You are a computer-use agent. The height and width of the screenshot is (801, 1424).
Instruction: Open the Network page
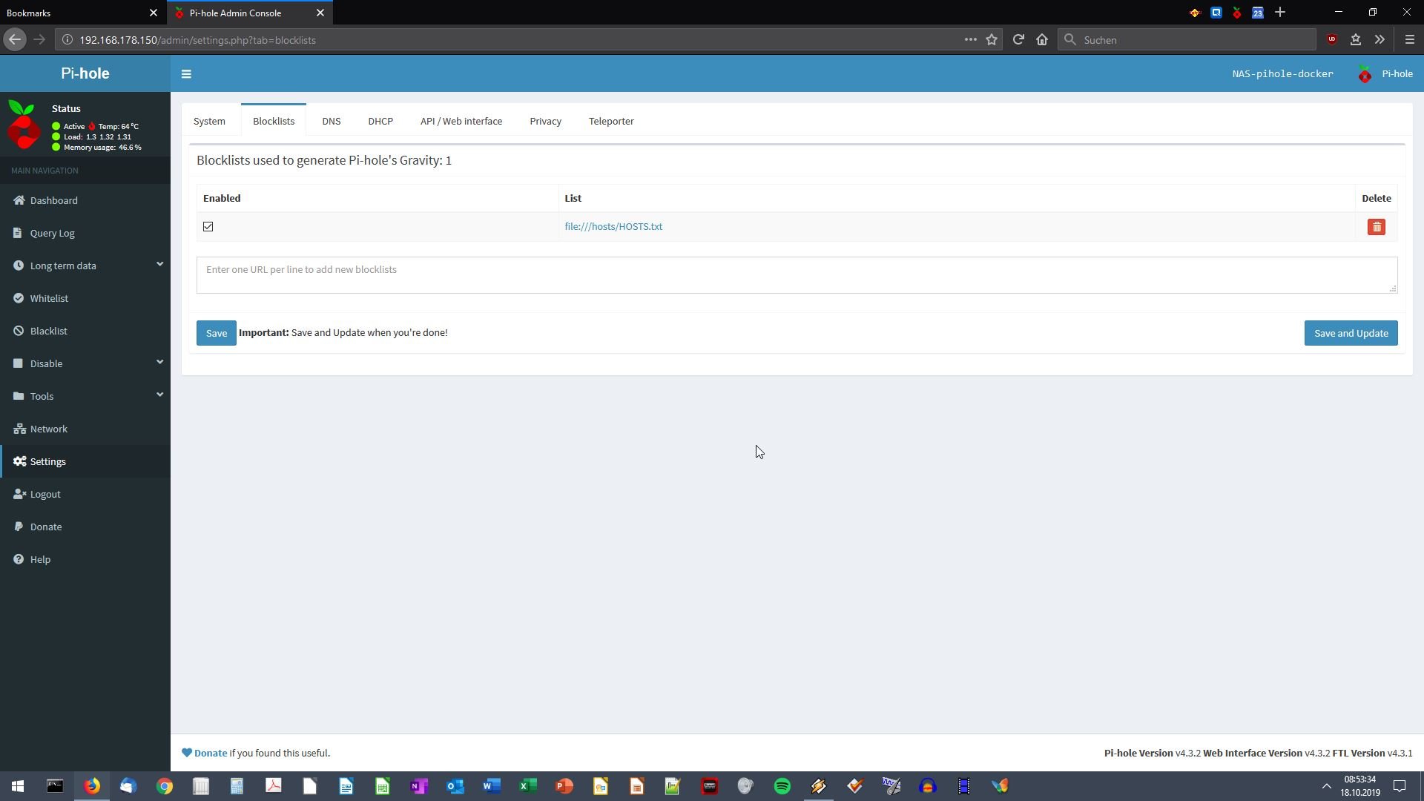point(85,429)
